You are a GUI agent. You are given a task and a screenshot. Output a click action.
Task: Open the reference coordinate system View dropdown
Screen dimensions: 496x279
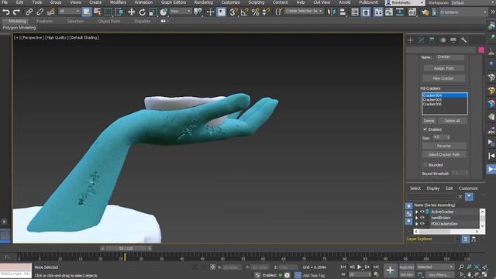pyautogui.click(x=181, y=11)
